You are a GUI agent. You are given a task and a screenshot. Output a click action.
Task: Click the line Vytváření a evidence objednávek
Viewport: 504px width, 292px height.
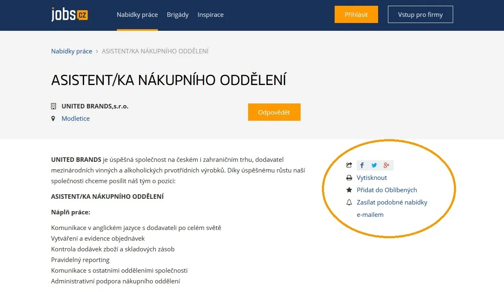tap(98, 238)
